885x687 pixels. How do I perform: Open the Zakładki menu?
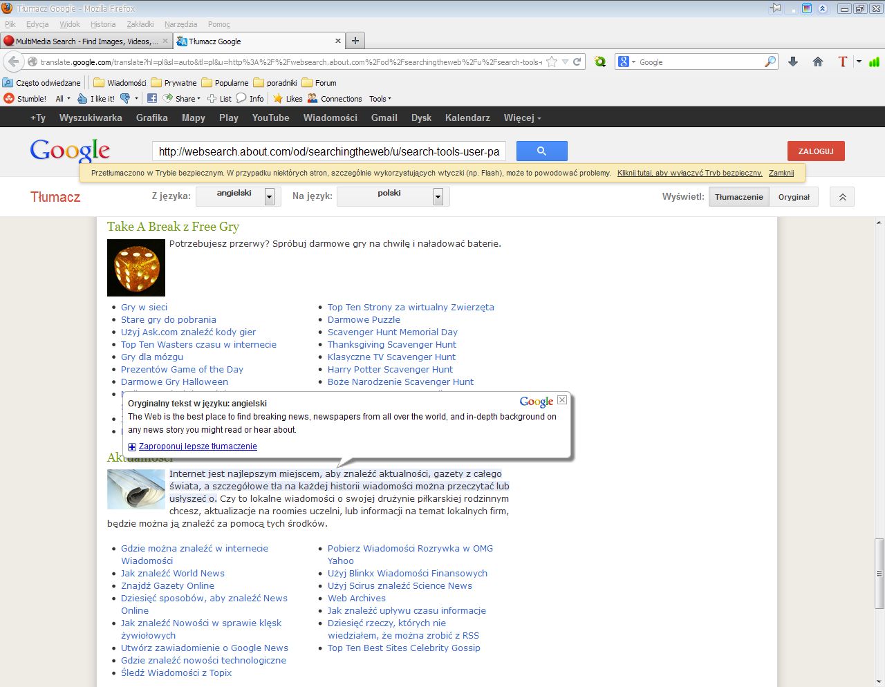click(x=140, y=24)
